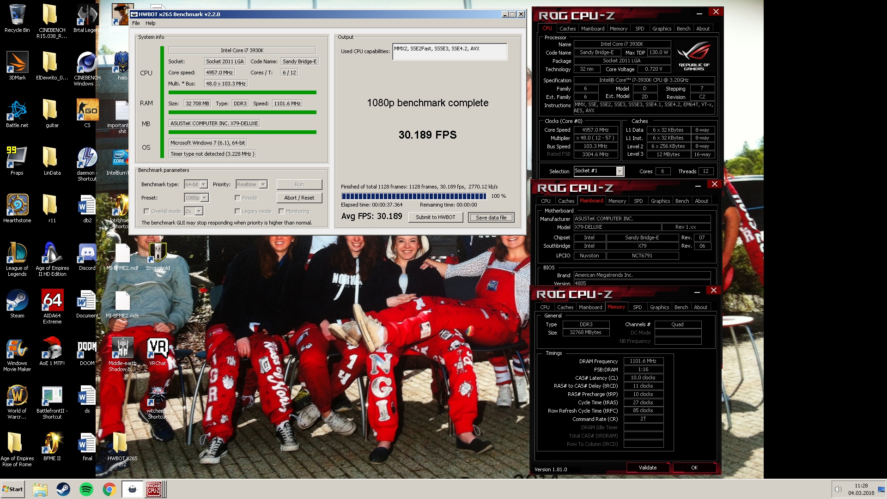Screen dimensions: 887x499
Task: Open the File menu in HWBOT x265
Action: tap(136, 23)
